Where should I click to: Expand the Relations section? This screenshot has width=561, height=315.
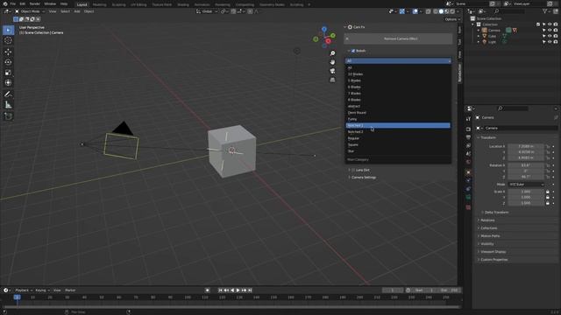(486, 220)
